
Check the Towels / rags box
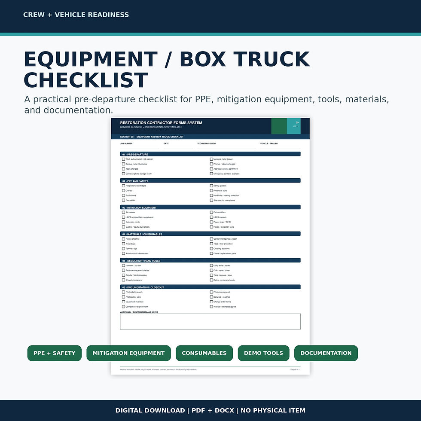click(x=124, y=249)
